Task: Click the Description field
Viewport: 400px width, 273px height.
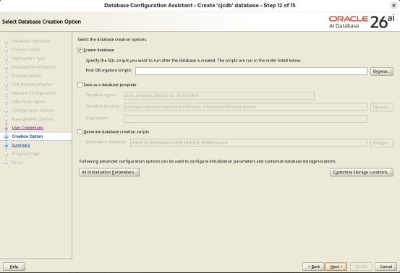Action: (x=245, y=118)
